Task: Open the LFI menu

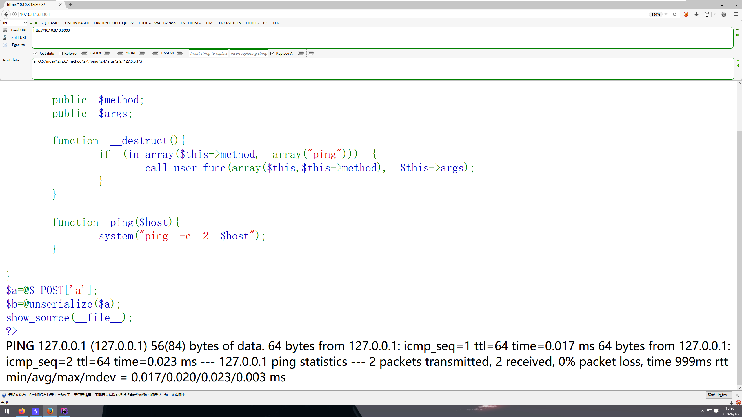Action: coord(276,23)
